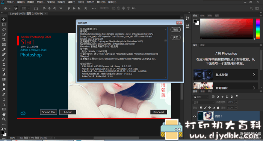The height and width of the screenshot is (141, 263).
Task: Open the more align options ellipsis
Action: (x=94, y=8)
